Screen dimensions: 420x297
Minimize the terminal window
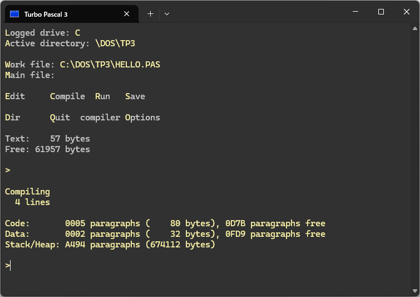tap(355, 12)
